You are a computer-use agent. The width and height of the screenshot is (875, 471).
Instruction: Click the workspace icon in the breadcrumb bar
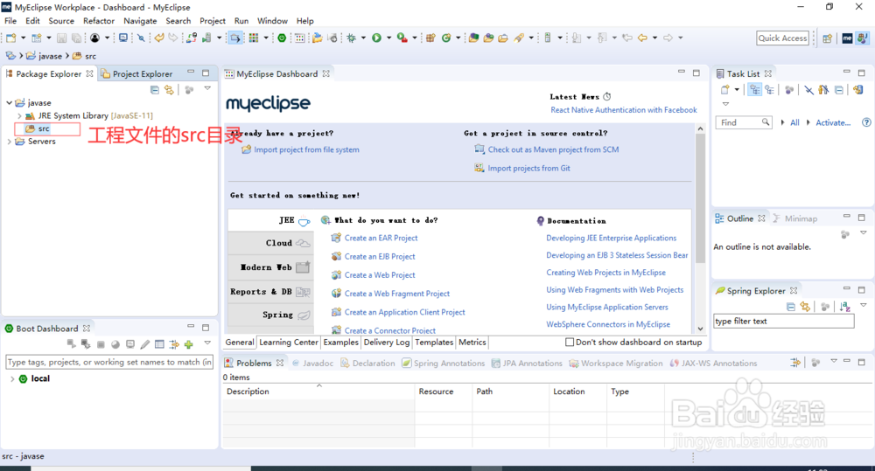[x=10, y=56]
